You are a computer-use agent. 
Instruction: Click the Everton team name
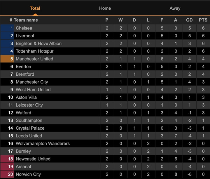[x=24, y=67]
